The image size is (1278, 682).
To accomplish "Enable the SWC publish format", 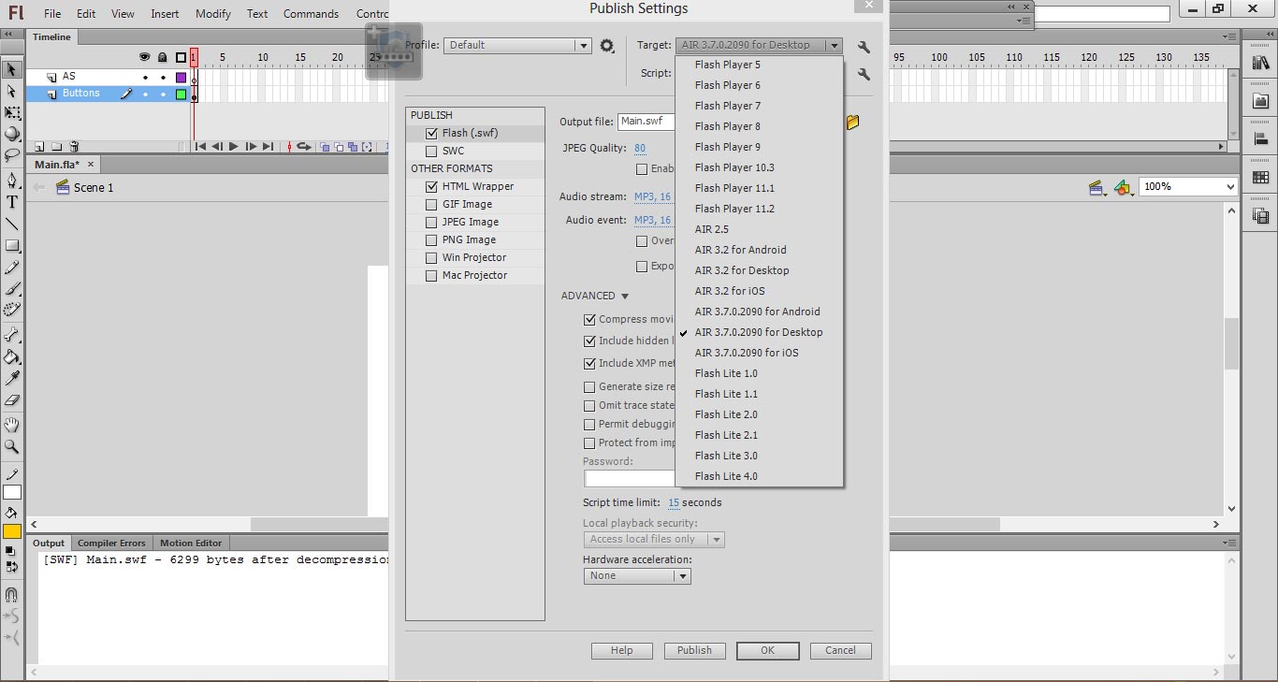I will point(431,152).
